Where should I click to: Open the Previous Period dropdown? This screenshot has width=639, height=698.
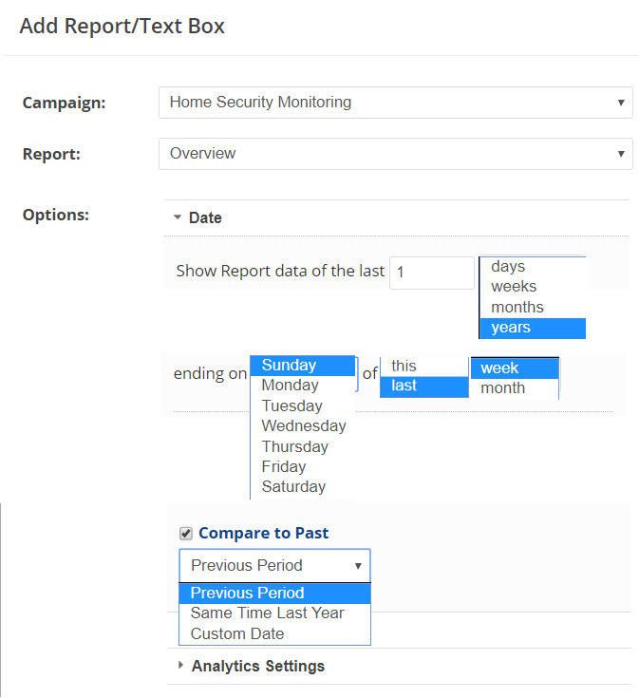point(274,565)
